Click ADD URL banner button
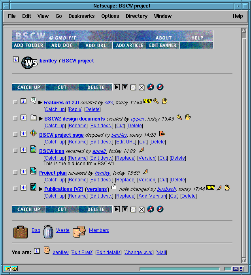Image resolution: width=251 pixels, height=275 pixels. pos(96,45)
